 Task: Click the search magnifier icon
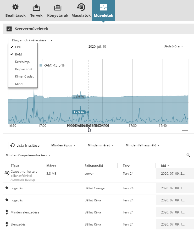click(188, 155)
